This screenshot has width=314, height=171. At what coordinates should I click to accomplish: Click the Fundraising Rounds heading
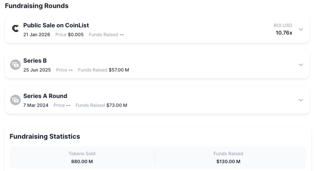[x=37, y=6]
